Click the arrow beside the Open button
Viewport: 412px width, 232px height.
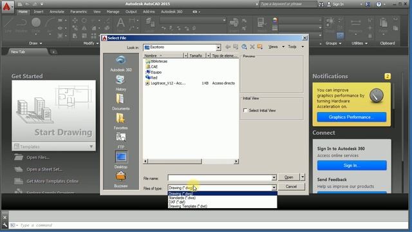(303, 177)
